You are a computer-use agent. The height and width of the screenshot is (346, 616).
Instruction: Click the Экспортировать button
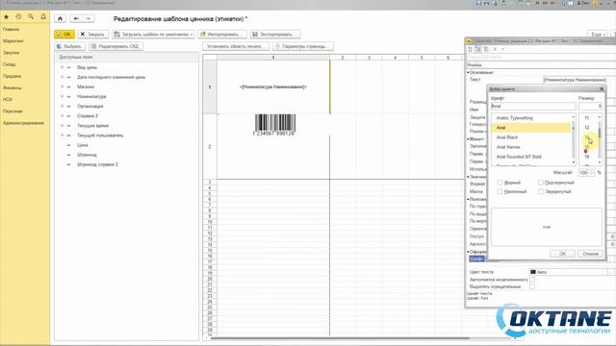(x=275, y=35)
